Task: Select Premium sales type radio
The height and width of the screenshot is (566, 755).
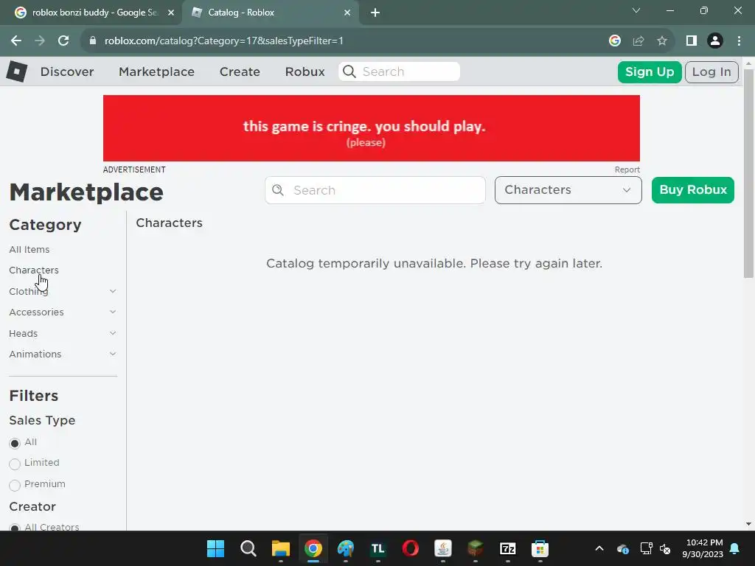Action: (x=15, y=485)
